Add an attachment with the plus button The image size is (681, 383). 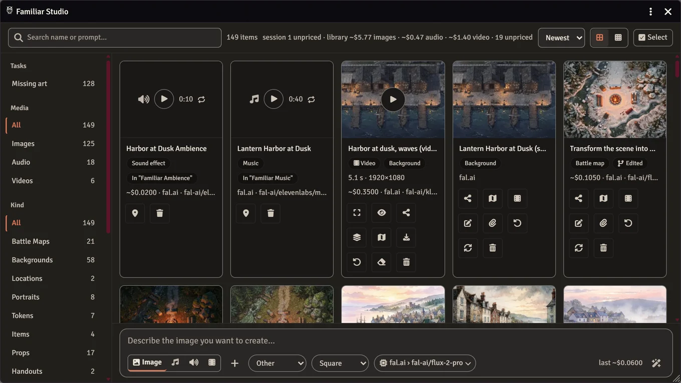[234, 363]
